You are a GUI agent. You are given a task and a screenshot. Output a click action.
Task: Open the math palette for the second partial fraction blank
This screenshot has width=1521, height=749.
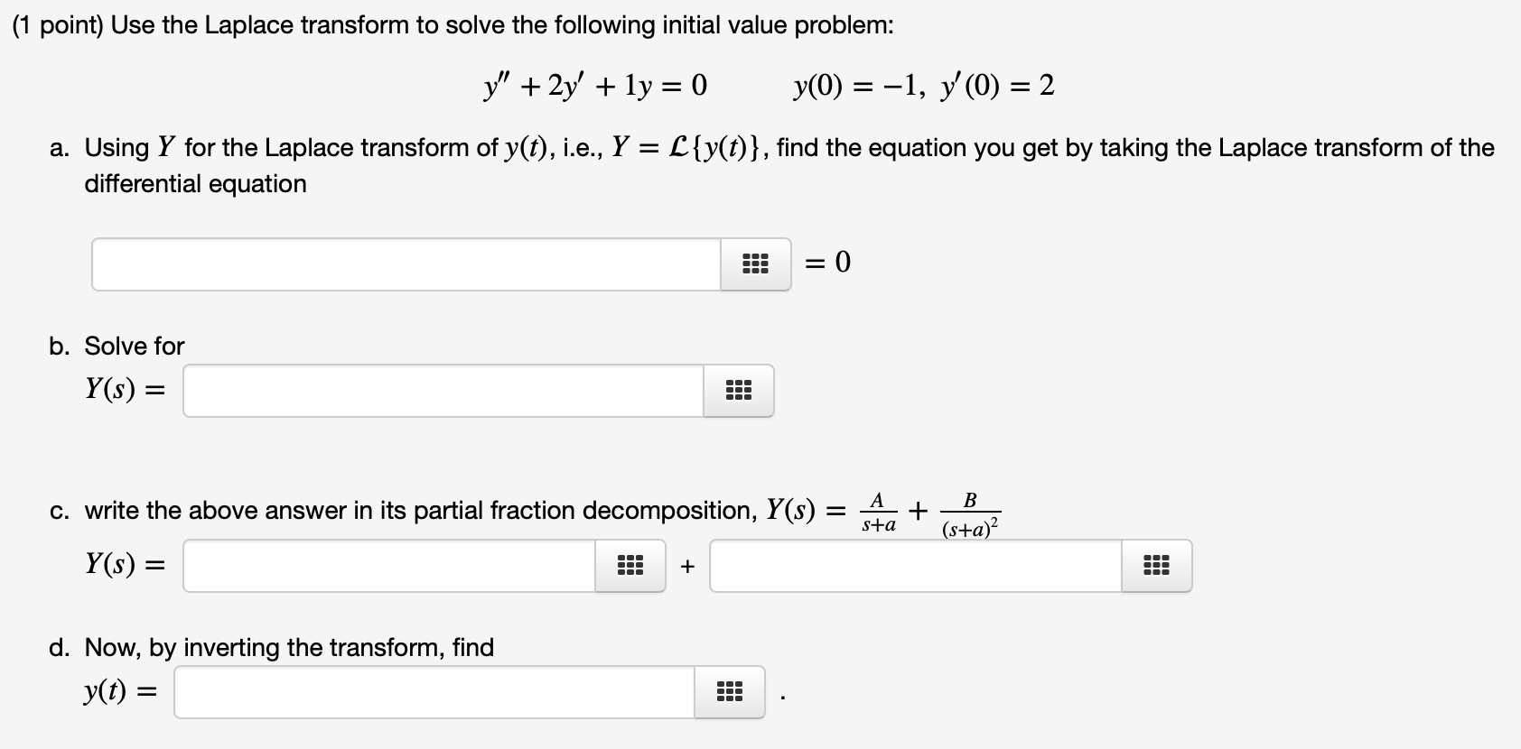point(1156,566)
